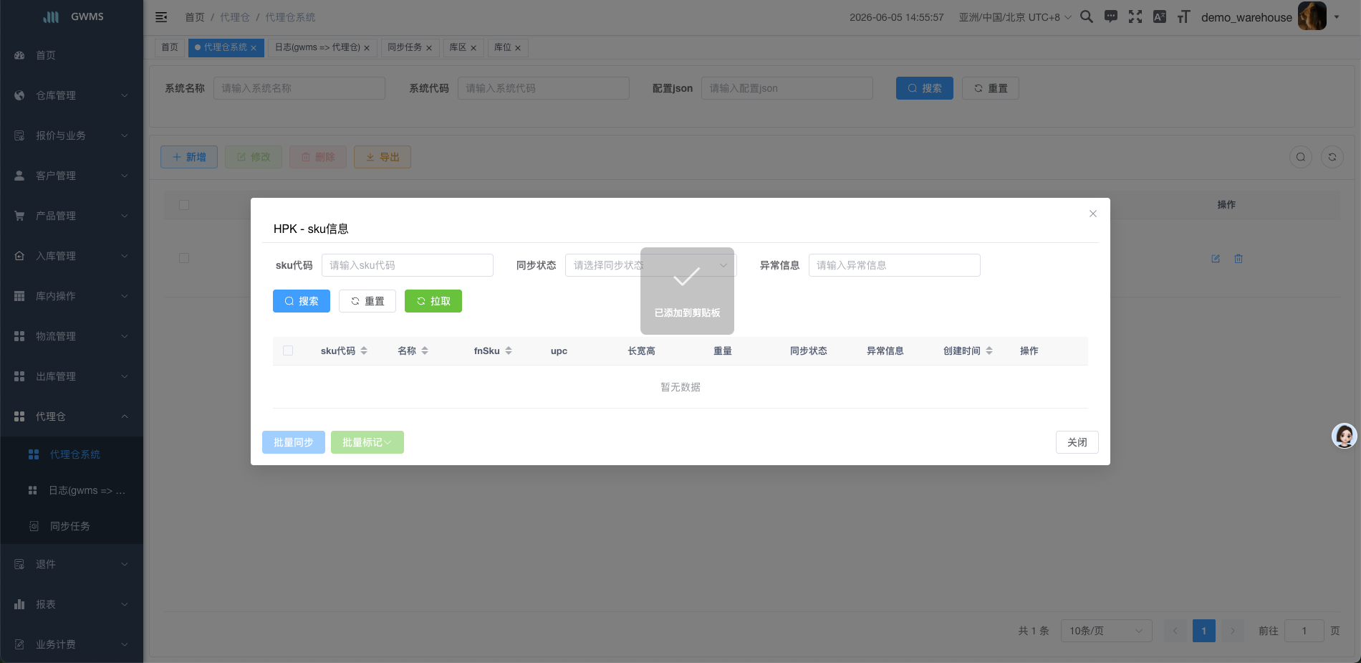Screen dimensions: 1361x663
Task: Open the demo_warehouse user avatar
Action: [x=1312, y=16]
